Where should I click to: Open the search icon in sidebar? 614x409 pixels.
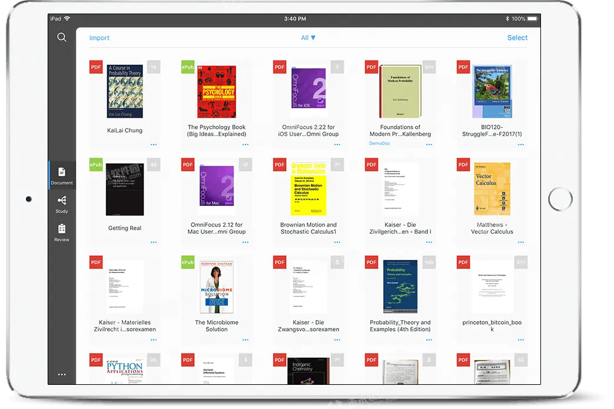pos(61,37)
